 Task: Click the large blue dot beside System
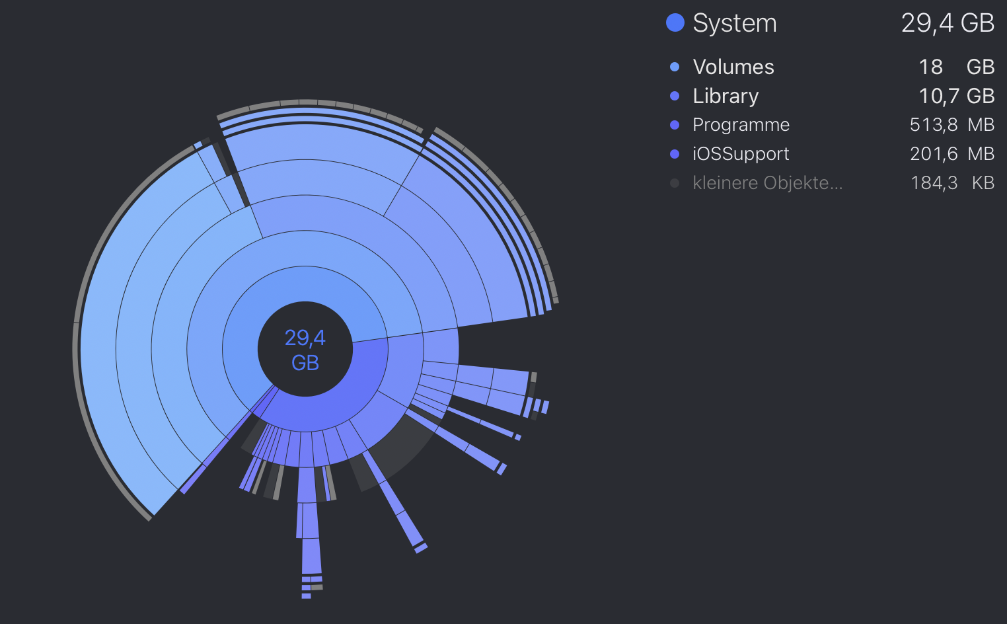click(x=675, y=23)
